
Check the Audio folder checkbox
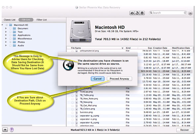click(10, 46)
